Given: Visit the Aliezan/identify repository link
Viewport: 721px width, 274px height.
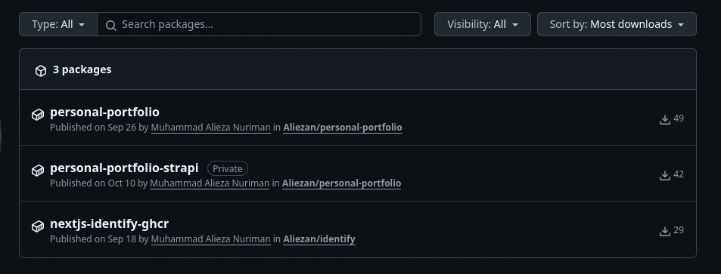Looking at the screenshot, I should (319, 239).
